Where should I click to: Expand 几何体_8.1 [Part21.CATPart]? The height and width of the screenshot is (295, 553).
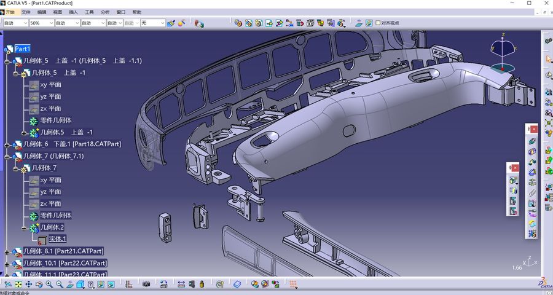click(x=7, y=252)
